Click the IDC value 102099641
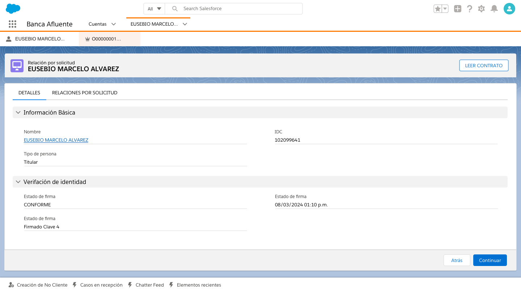521x292 pixels. 288,140
